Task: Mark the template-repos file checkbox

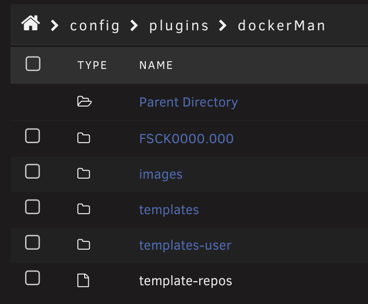Action: click(x=32, y=278)
